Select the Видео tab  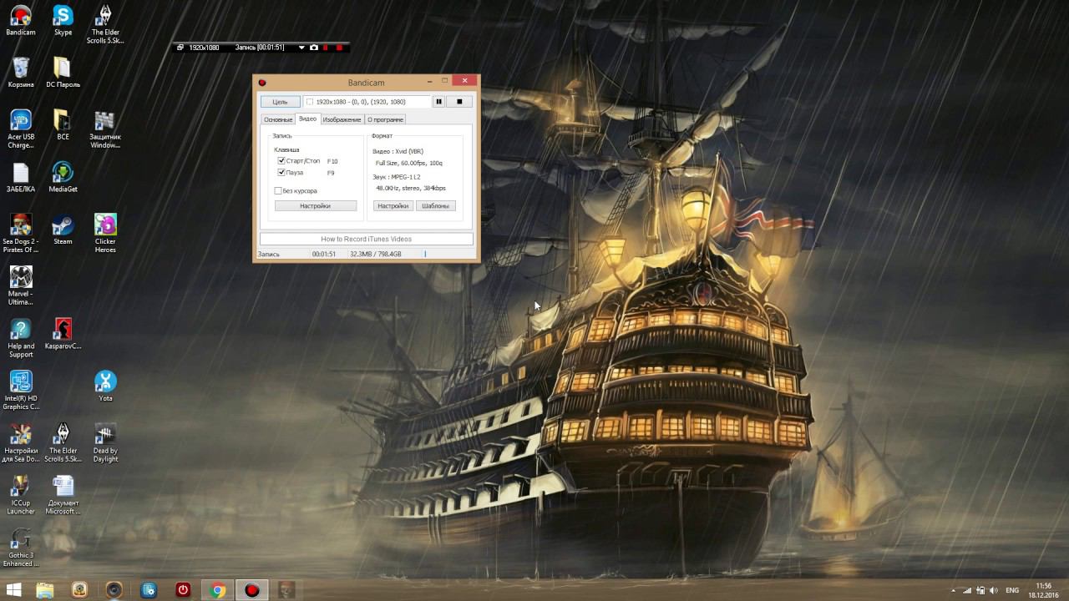307,119
